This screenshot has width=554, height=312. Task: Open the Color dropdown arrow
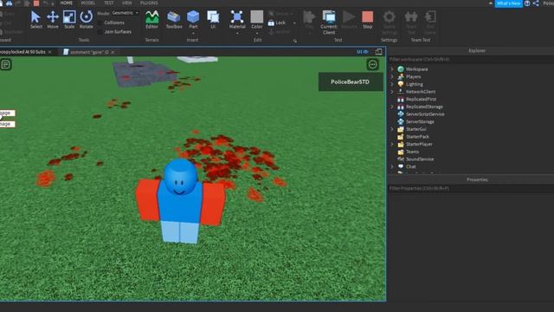click(x=256, y=33)
